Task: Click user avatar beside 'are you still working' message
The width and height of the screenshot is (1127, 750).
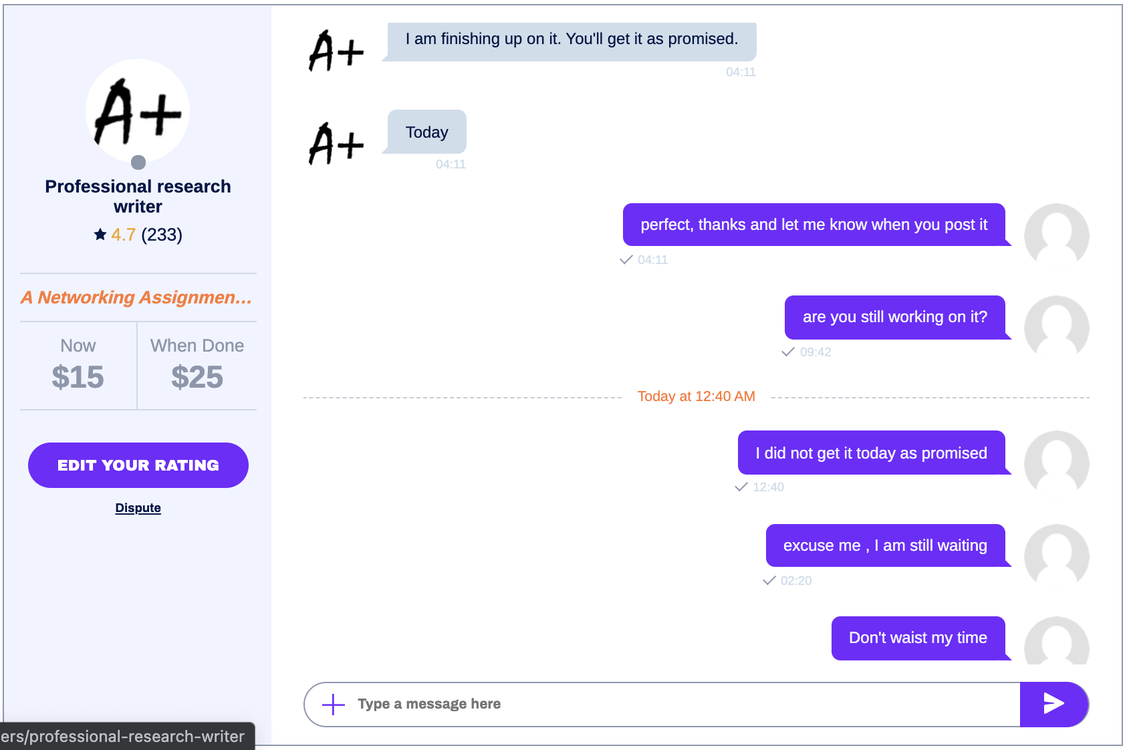Action: pyautogui.click(x=1056, y=328)
